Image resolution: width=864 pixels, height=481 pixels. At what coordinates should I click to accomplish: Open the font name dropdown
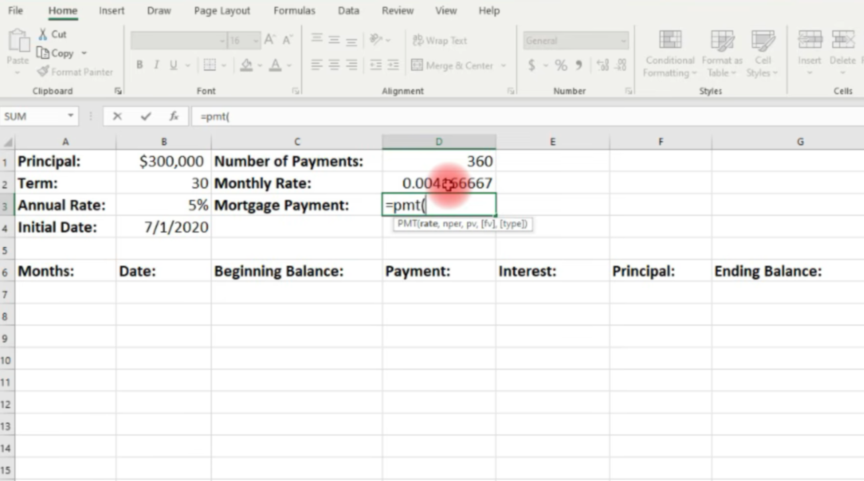222,41
